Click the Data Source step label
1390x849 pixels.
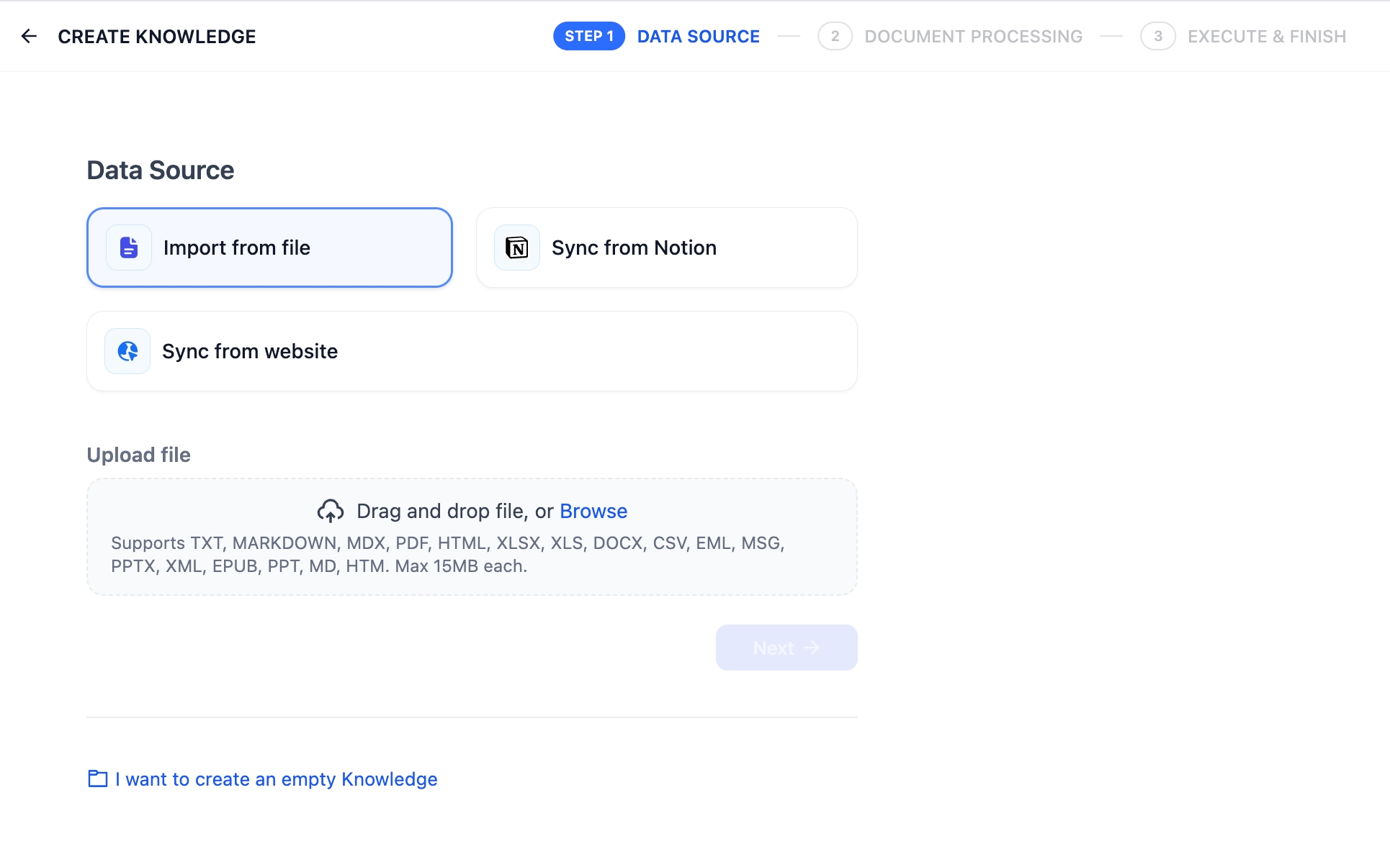coord(698,36)
